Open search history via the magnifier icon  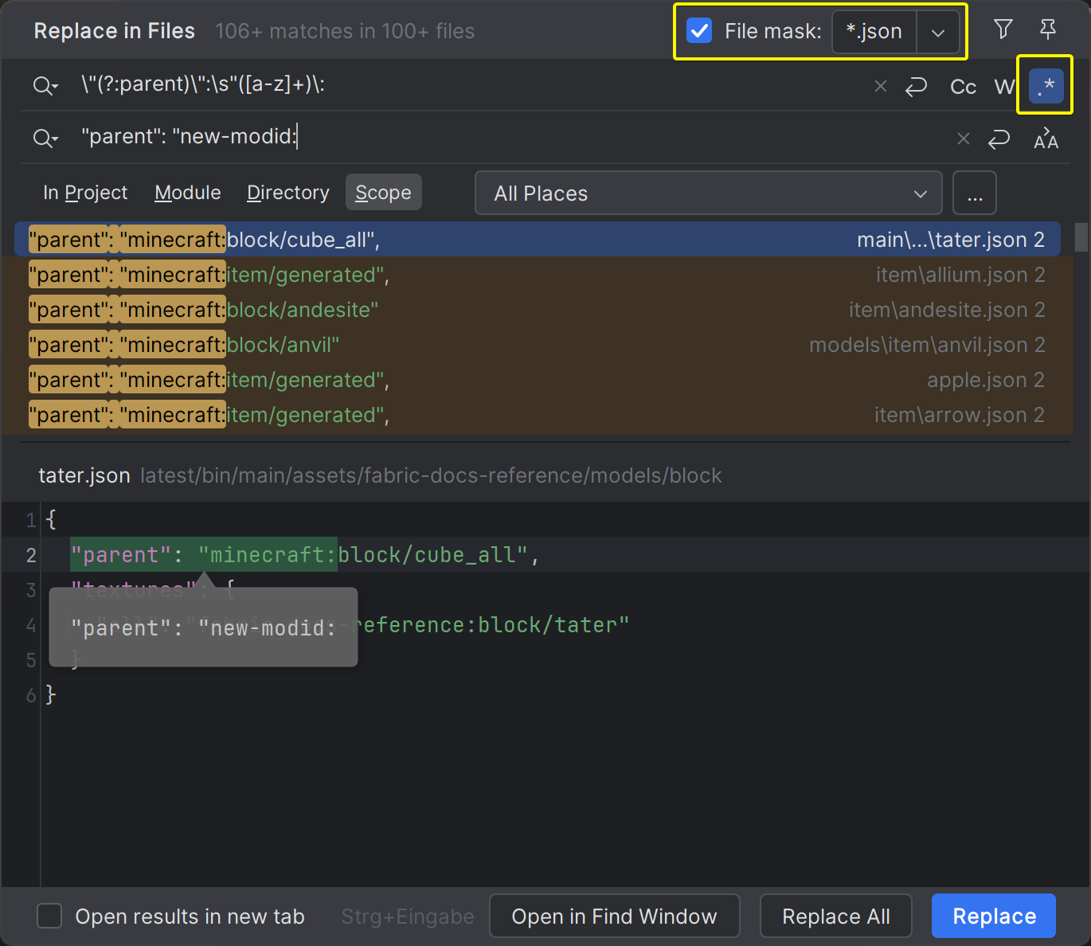tap(45, 85)
